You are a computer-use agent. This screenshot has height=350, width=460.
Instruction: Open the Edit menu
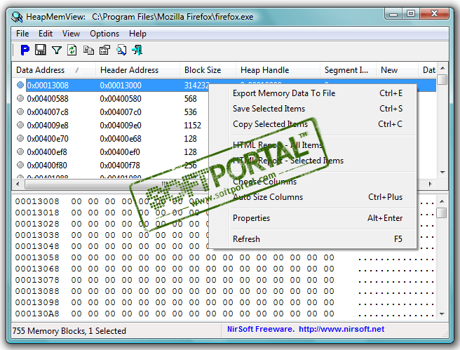[46, 34]
